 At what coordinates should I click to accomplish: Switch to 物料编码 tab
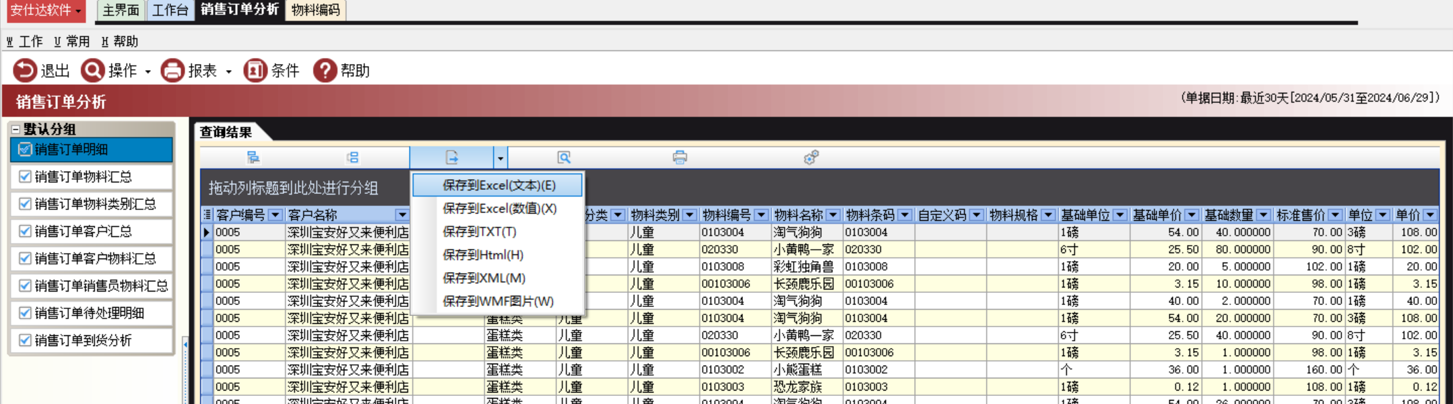[315, 10]
